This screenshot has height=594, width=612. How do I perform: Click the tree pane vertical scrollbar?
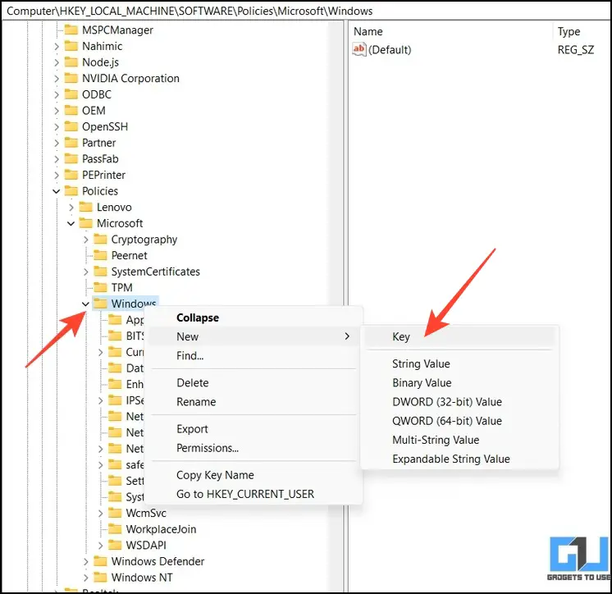336,306
